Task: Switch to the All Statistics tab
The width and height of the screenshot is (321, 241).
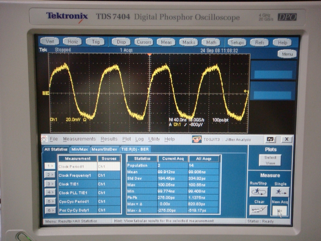Action: 56,149
